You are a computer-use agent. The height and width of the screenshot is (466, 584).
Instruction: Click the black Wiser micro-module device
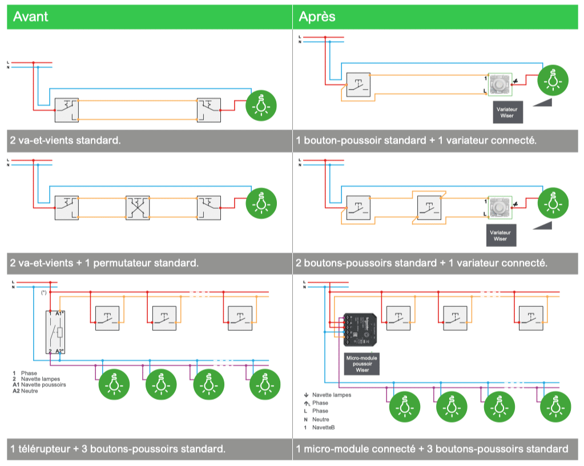coord(360,330)
